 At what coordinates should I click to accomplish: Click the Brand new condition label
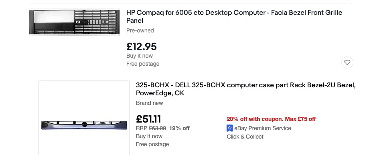click(x=150, y=103)
